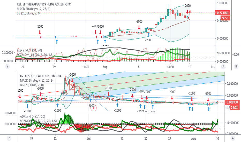The width and height of the screenshot is (241, 142).
Task: Click the 24:53 countdown under 0.724750
Action: coord(225,18)
